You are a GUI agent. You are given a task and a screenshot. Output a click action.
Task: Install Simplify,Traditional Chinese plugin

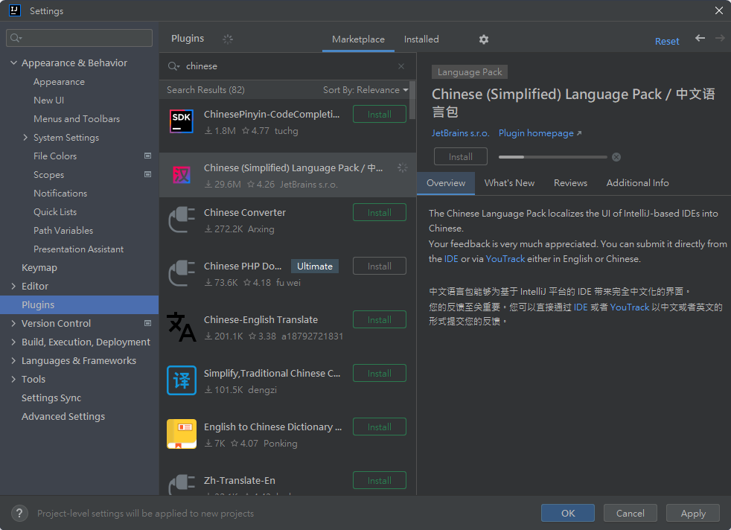point(380,374)
